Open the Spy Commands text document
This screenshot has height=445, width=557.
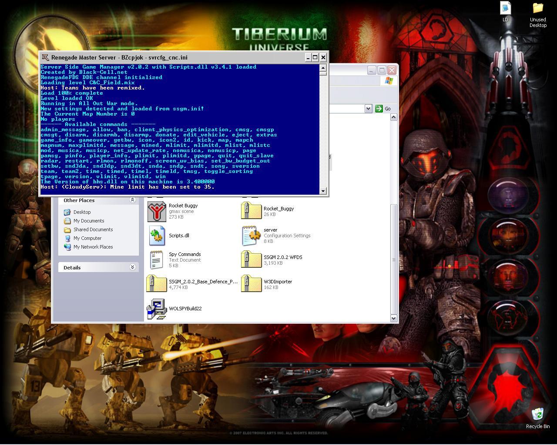click(x=157, y=260)
